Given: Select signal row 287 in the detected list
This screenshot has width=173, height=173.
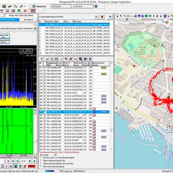Looking at the screenshot, I should click(74, 118).
